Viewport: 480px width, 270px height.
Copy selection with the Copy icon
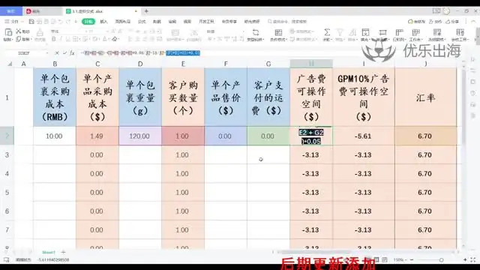(19, 39)
